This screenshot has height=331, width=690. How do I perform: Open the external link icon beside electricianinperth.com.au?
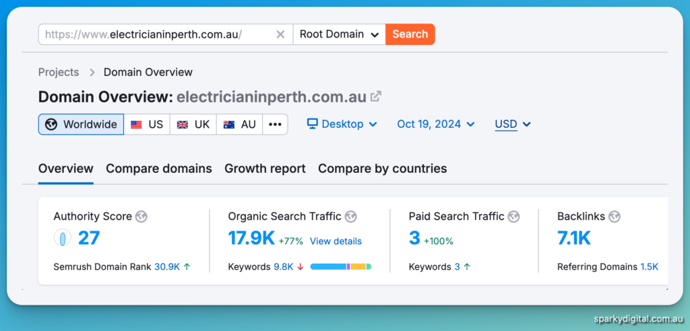coord(375,96)
